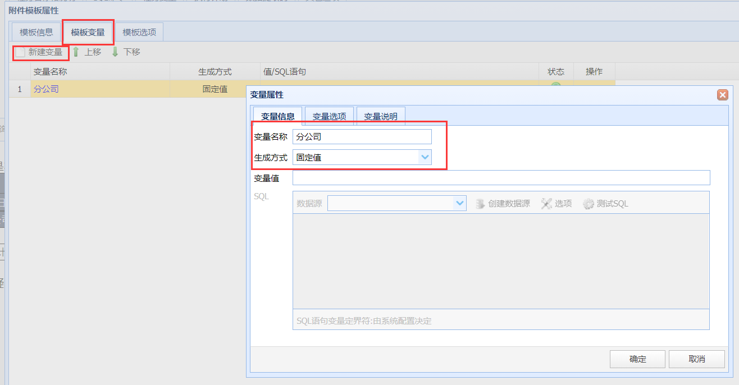This screenshot has width=739, height=385.
Task: Click the green move down arrow
Action: point(115,52)
